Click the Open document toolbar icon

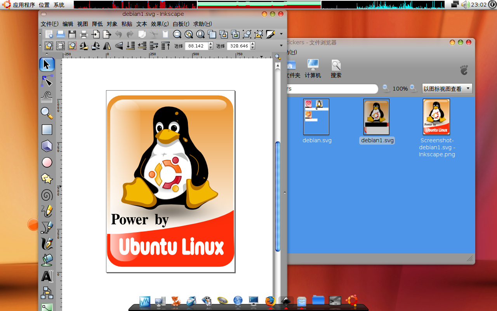click(x=61, y=34)
